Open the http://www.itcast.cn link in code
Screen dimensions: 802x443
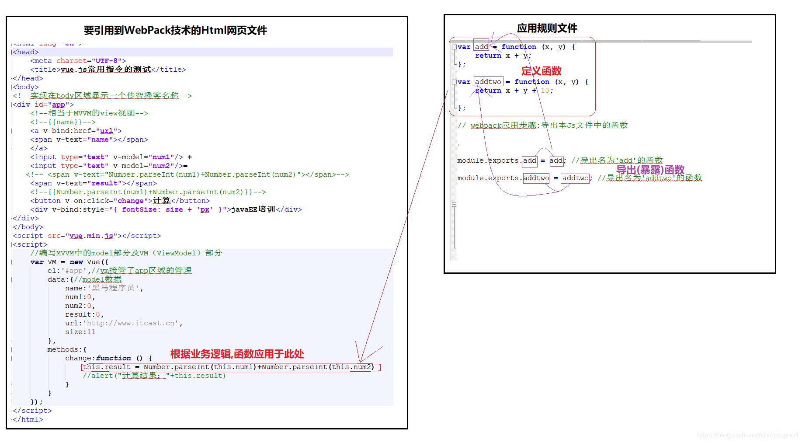[x=131, y=323]
